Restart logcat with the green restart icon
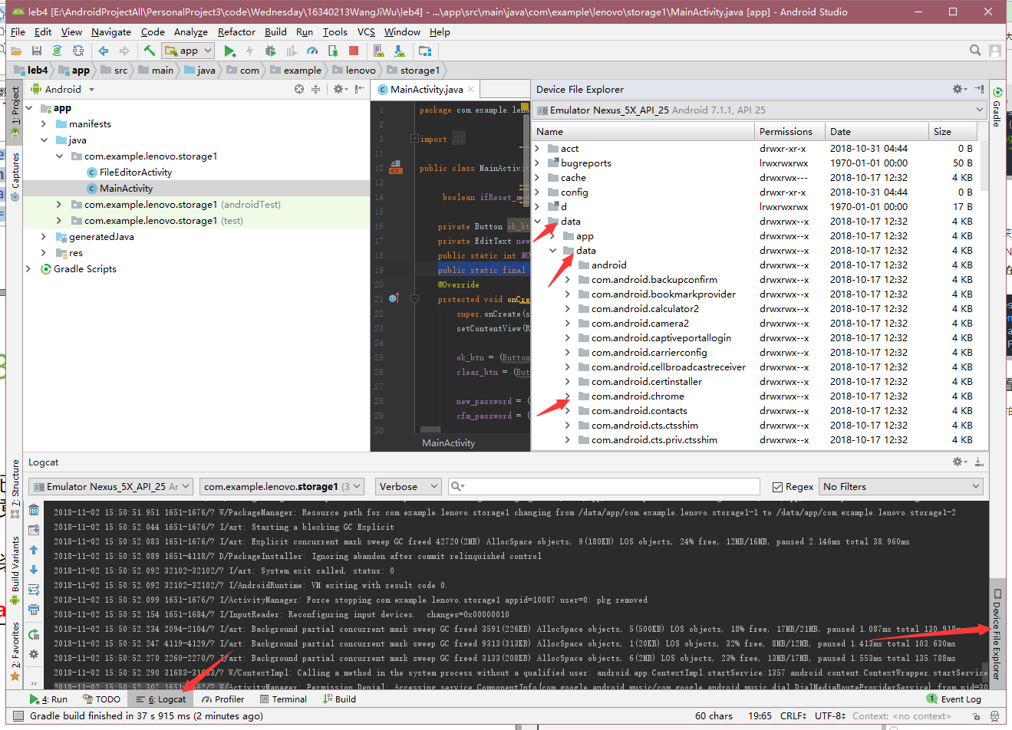The height and width of the screenshot is (730, 1012). pos(34,634)
